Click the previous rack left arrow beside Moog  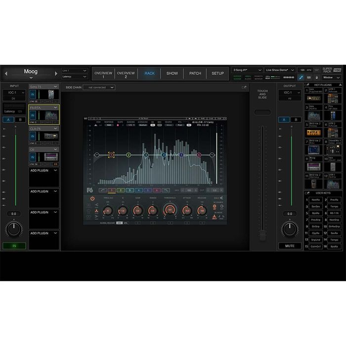[x=6, y=73]
